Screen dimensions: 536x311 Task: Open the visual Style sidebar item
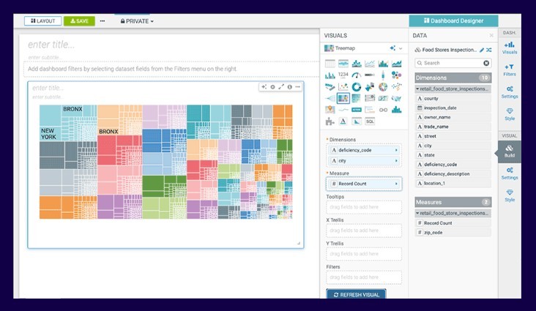[x=510, y=195]
